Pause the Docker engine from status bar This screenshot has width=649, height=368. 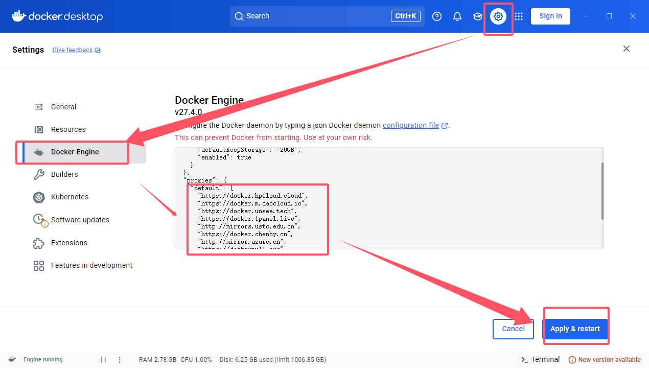coord(103,359)
